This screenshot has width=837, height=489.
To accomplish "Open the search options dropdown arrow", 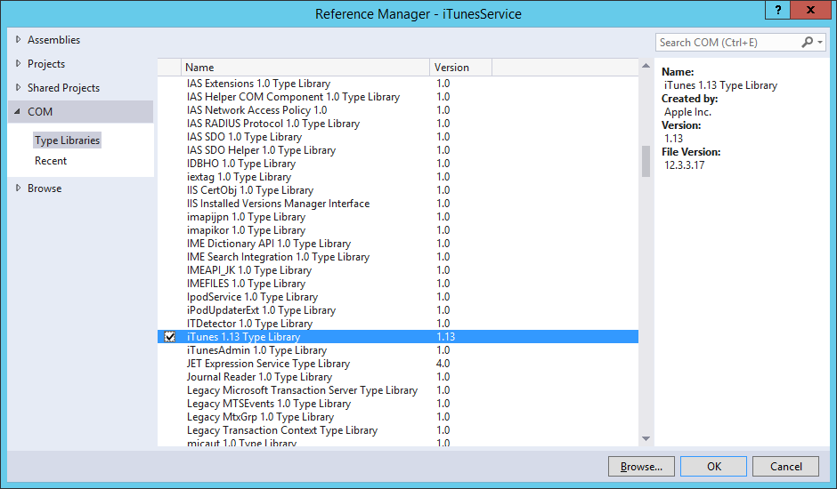I will click(819, 42).
